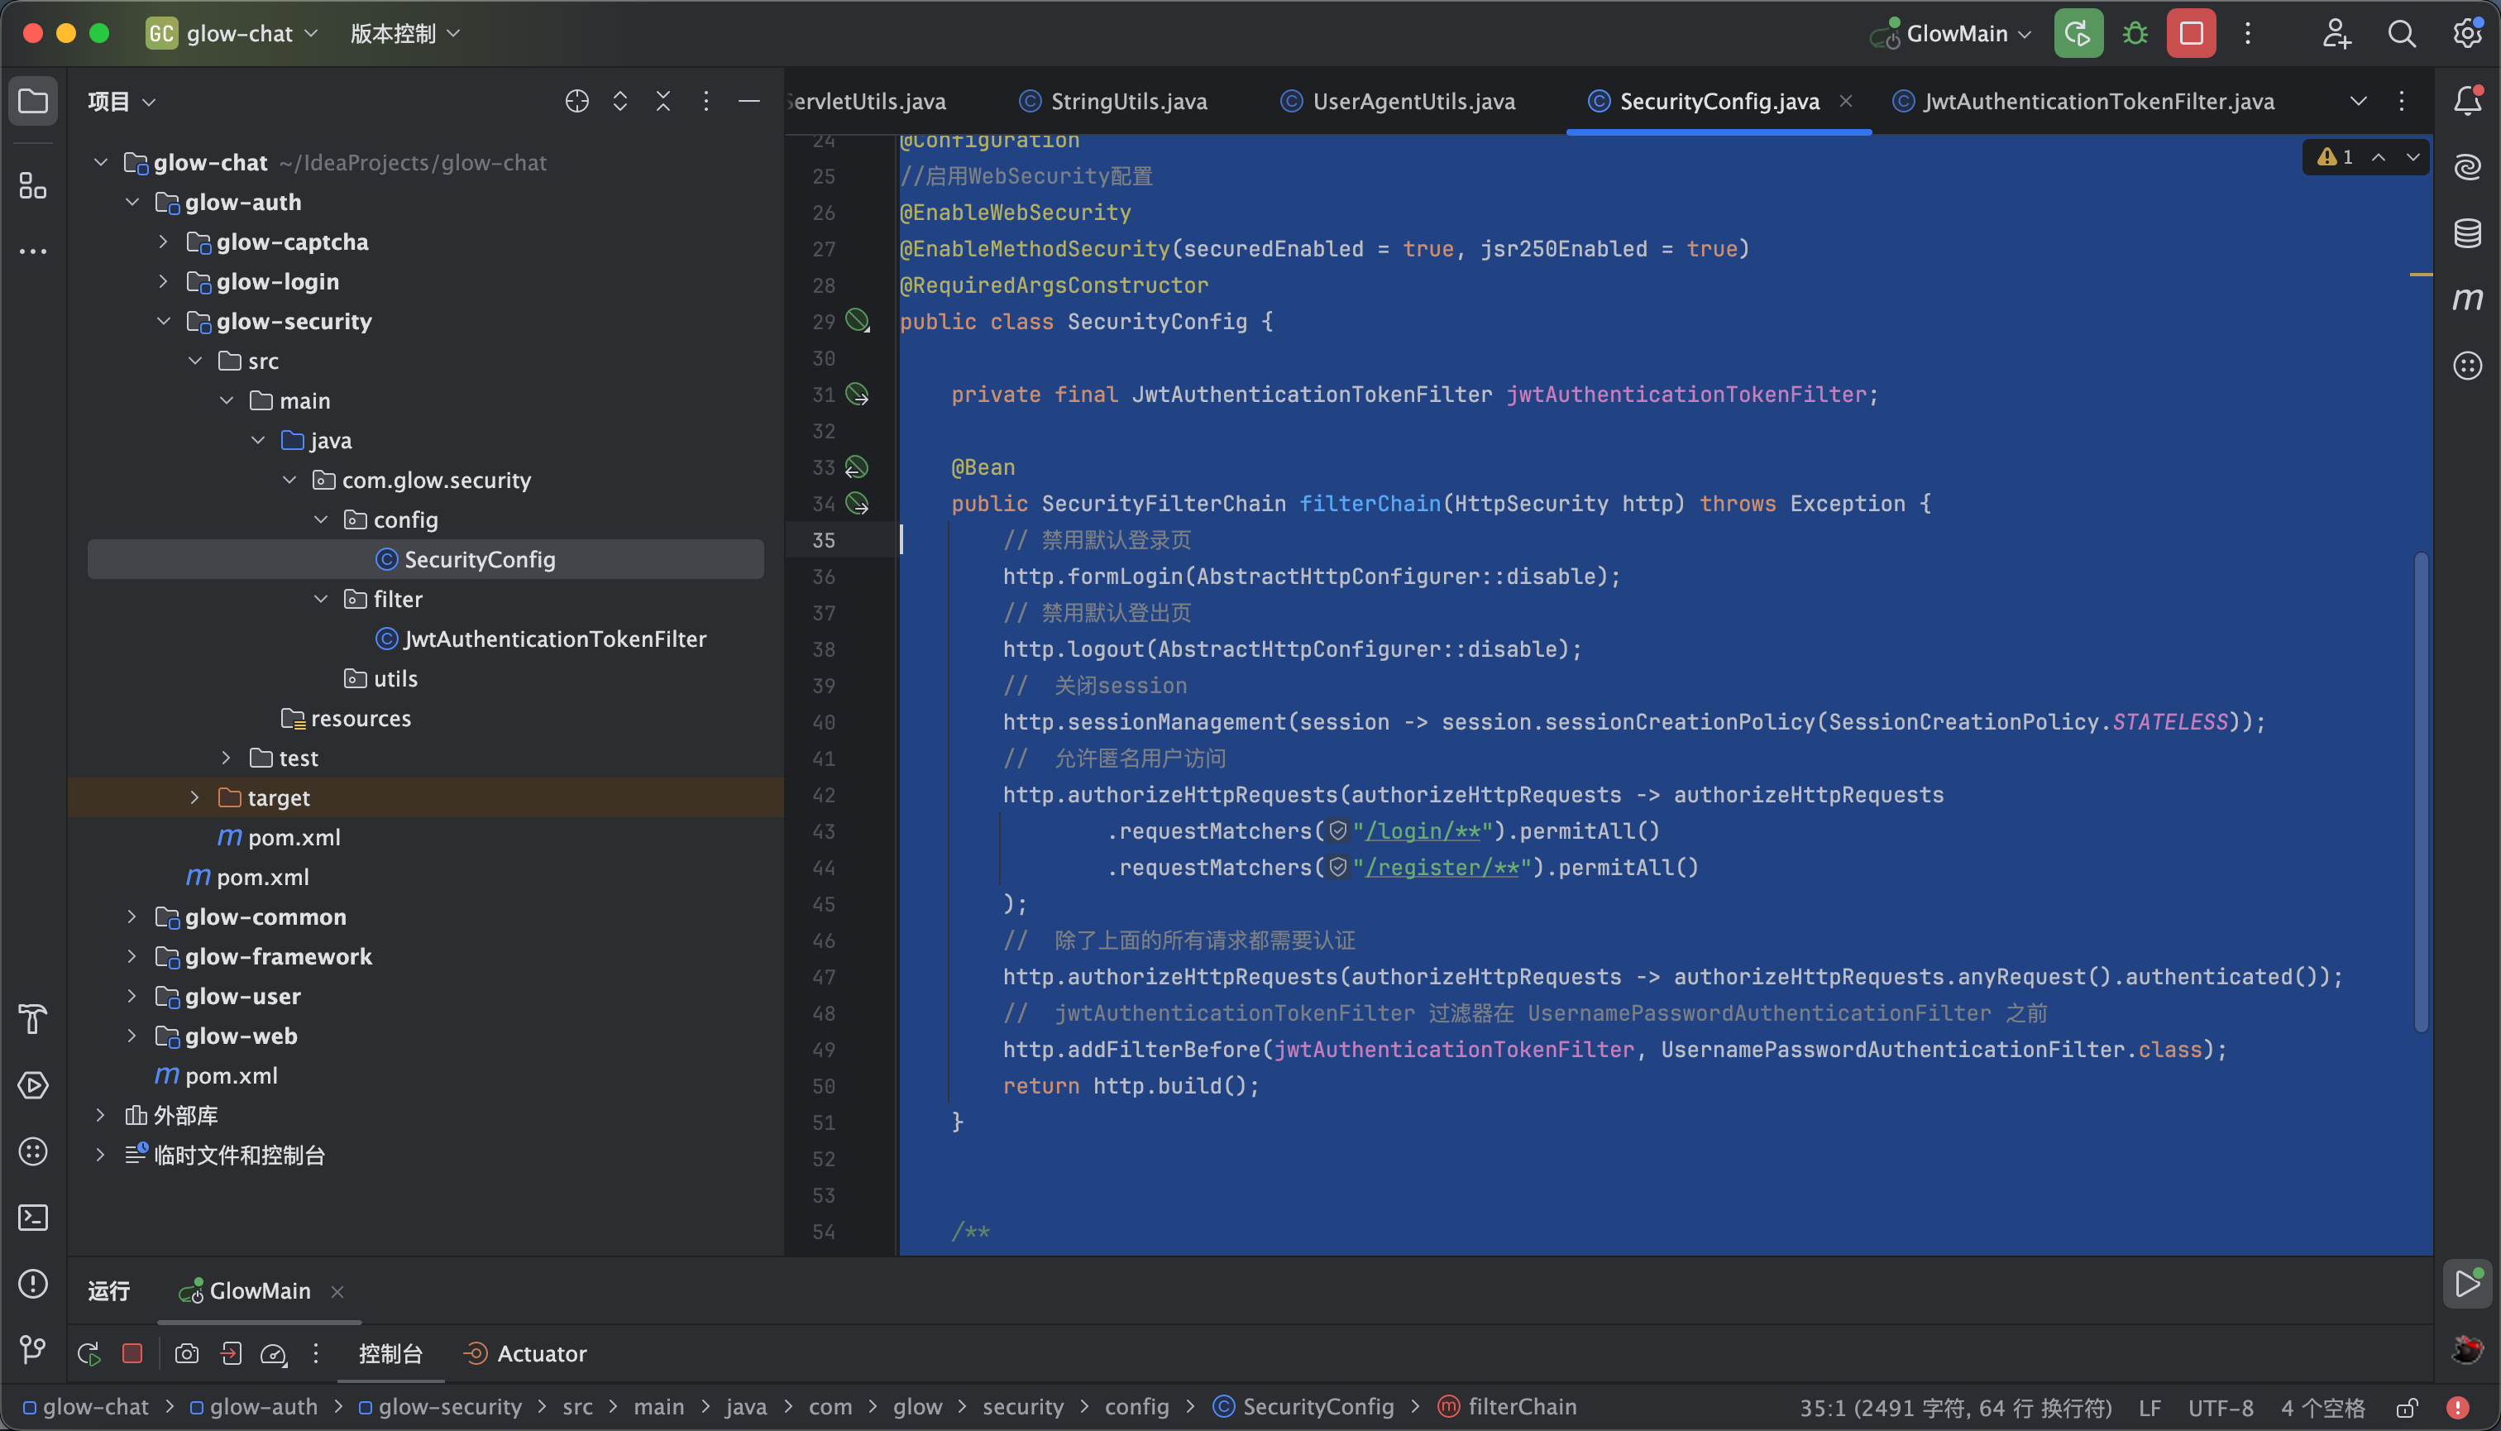Image resolution: width=2501 pixels, height=1431 pixels.
Task: Switch to JwtAuthenticationTokenFilter.java tab
Action: pyautogui.click(x=2097, y=101)
